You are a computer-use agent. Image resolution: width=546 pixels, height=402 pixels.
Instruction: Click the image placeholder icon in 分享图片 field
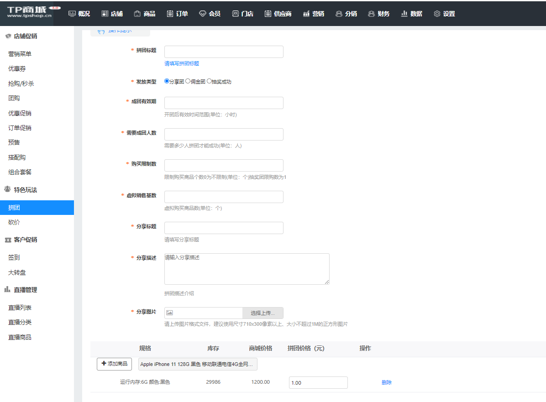[169, 313]
